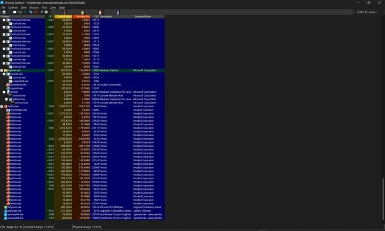Click the Find Handle or DLL binoculars icon

coord(42,12)
